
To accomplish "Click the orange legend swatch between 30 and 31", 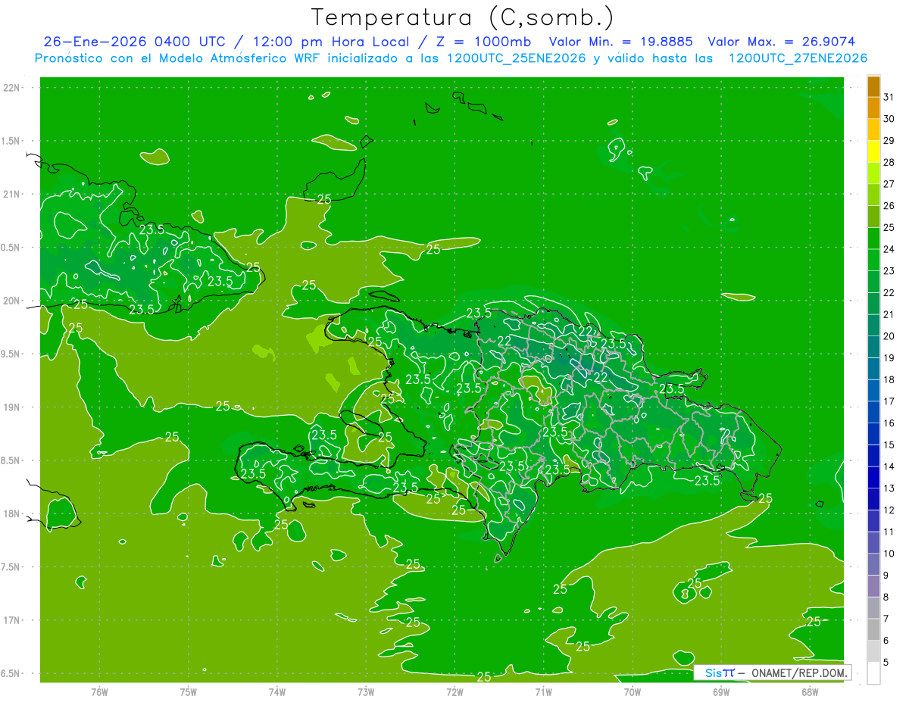I will click(x=873, y=108).
